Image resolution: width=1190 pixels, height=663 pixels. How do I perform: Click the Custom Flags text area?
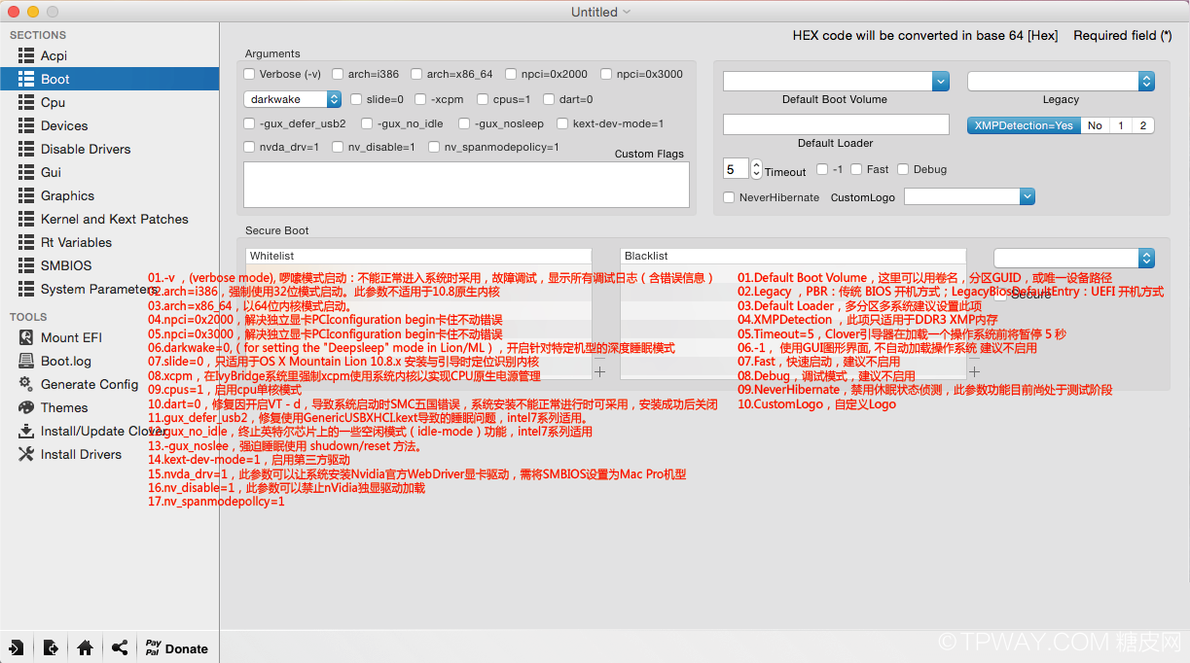[466, 185]
